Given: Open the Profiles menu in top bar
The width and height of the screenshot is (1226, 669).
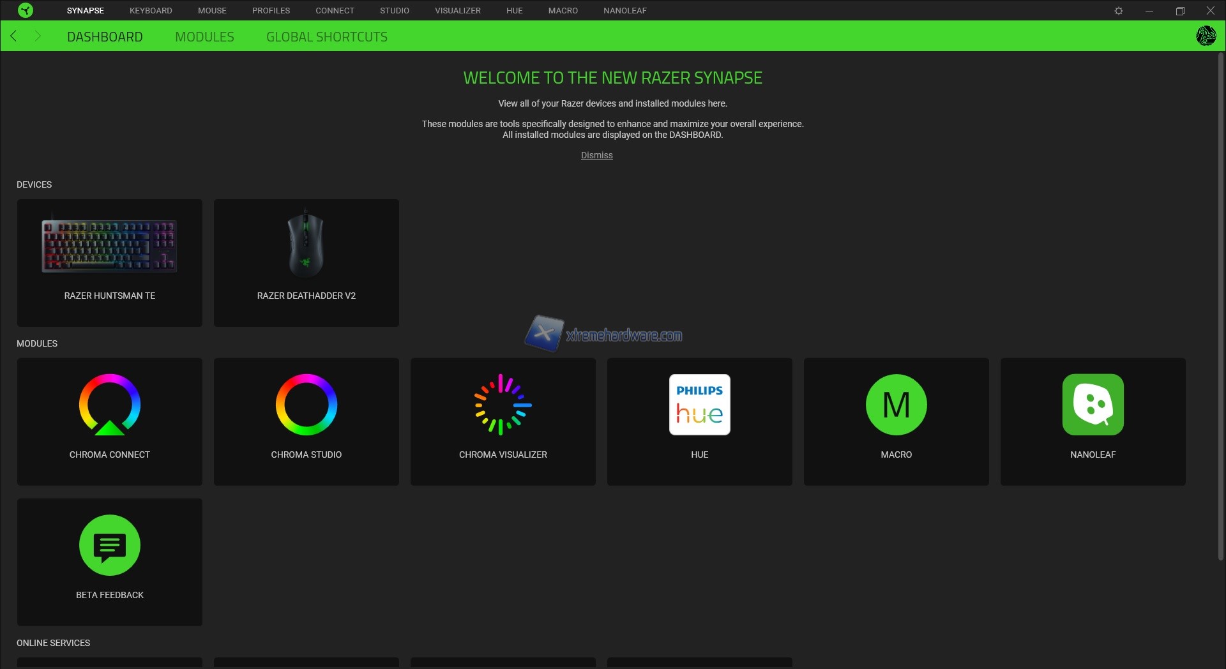Looking at the screenshot, I should [x=271, y=11].
